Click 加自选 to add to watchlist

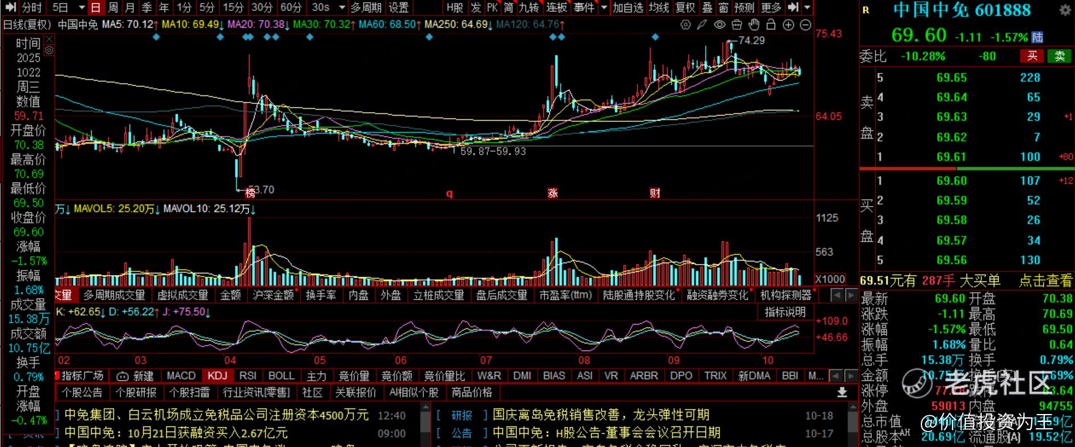[628, 7]
